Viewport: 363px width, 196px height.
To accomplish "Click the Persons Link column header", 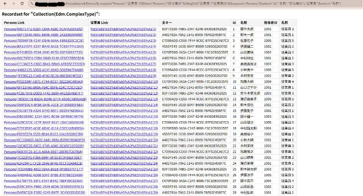I will coord(14,23).
